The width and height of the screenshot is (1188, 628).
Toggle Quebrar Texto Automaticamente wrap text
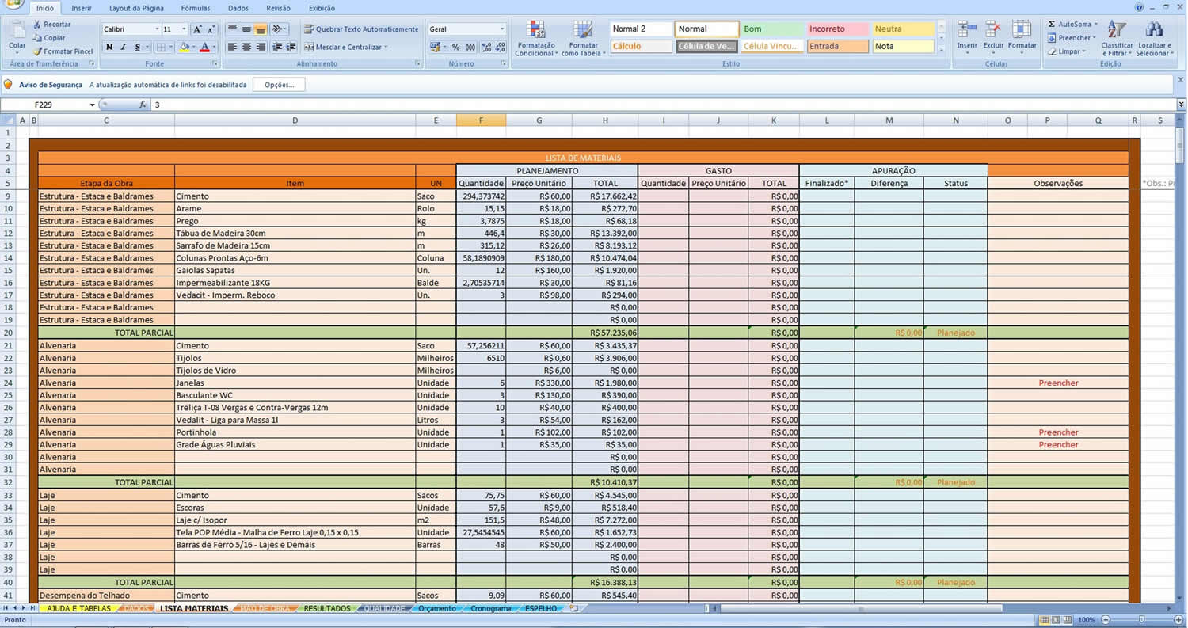click(x=363, y=29)
